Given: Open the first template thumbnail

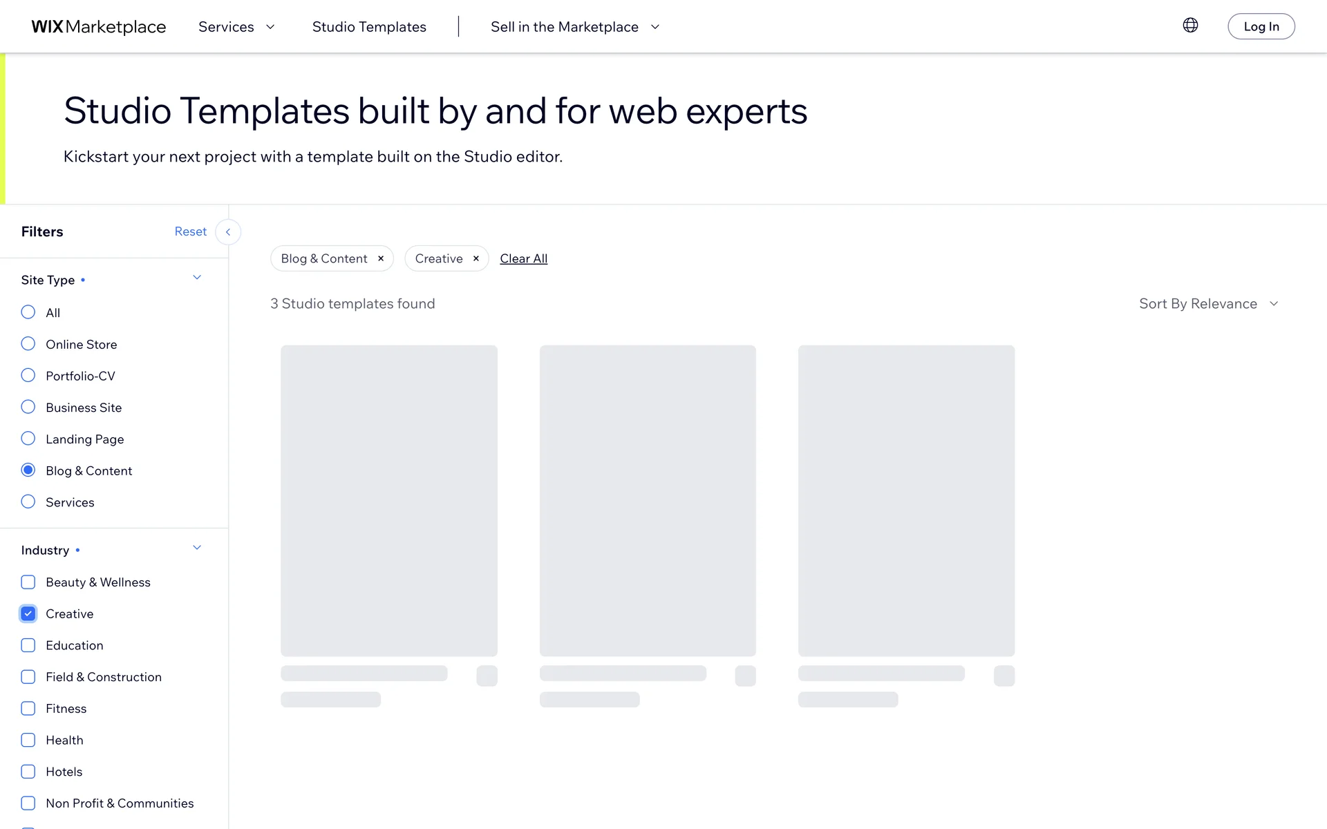Looking at the screenshot, I should 388,500.
